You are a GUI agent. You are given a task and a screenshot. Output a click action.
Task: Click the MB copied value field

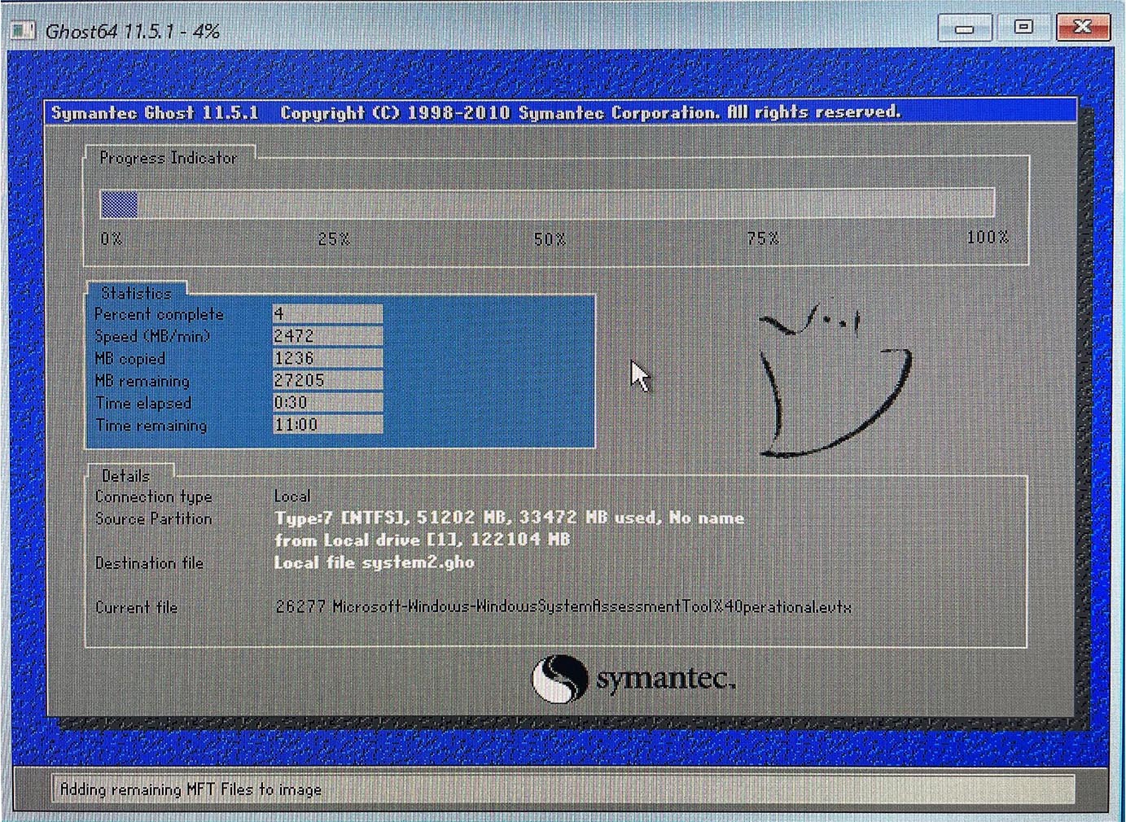pos(327,358)
